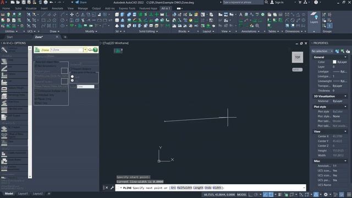Click the Share button in title bar

81,2
